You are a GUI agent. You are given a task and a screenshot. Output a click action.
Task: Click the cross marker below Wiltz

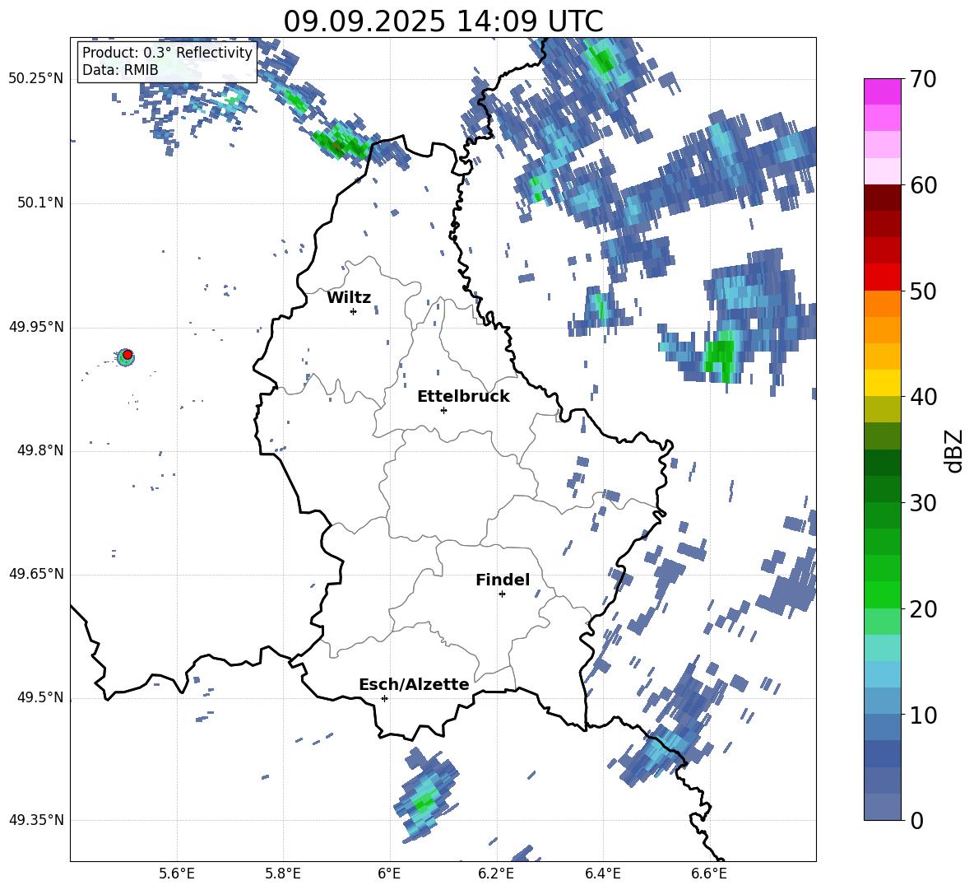click(354, 311)
